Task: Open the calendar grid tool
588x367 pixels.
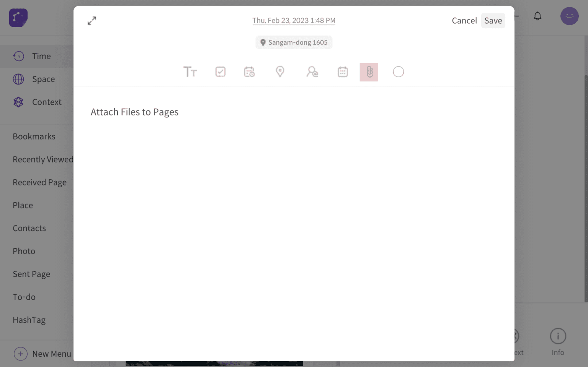Action: pos(343,72)
